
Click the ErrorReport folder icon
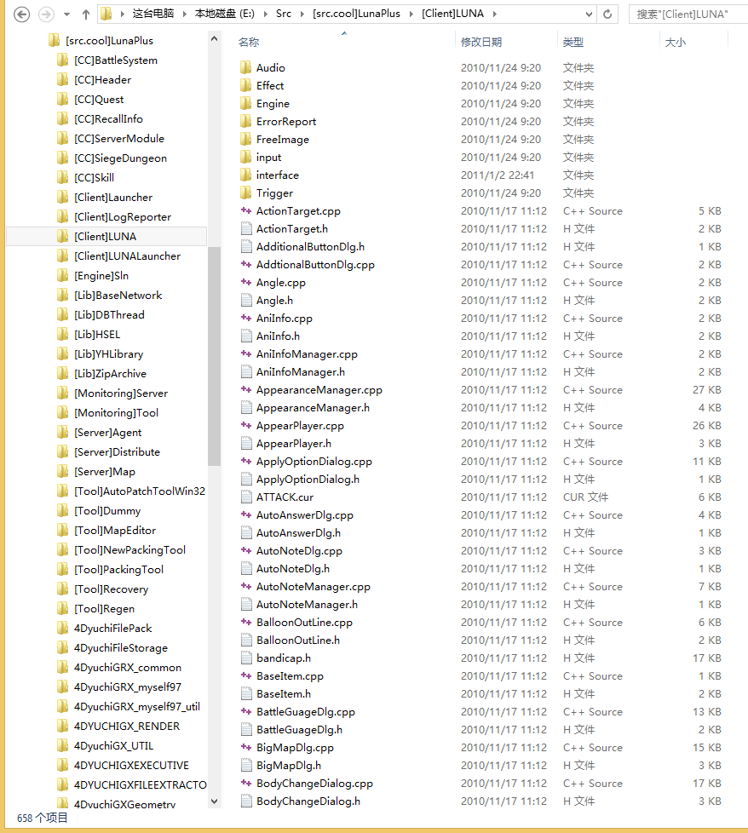click(245, 122)
